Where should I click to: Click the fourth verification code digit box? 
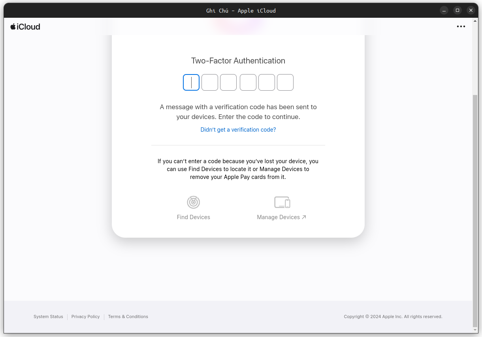point(248,82)
